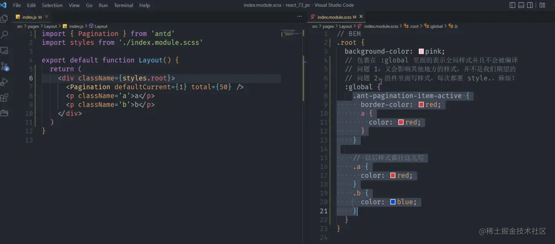This screenshot has width=555, height=244.
Task: Click ':global {' selector line
Action: 363,87
